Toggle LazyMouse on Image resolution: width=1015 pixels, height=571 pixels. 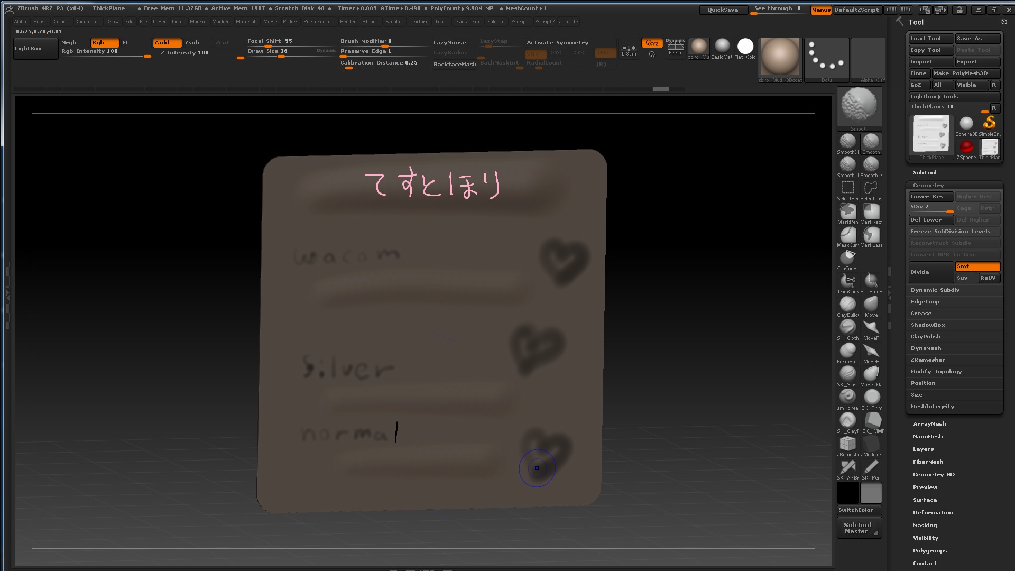pyautogui.click(x=455, y=43)
